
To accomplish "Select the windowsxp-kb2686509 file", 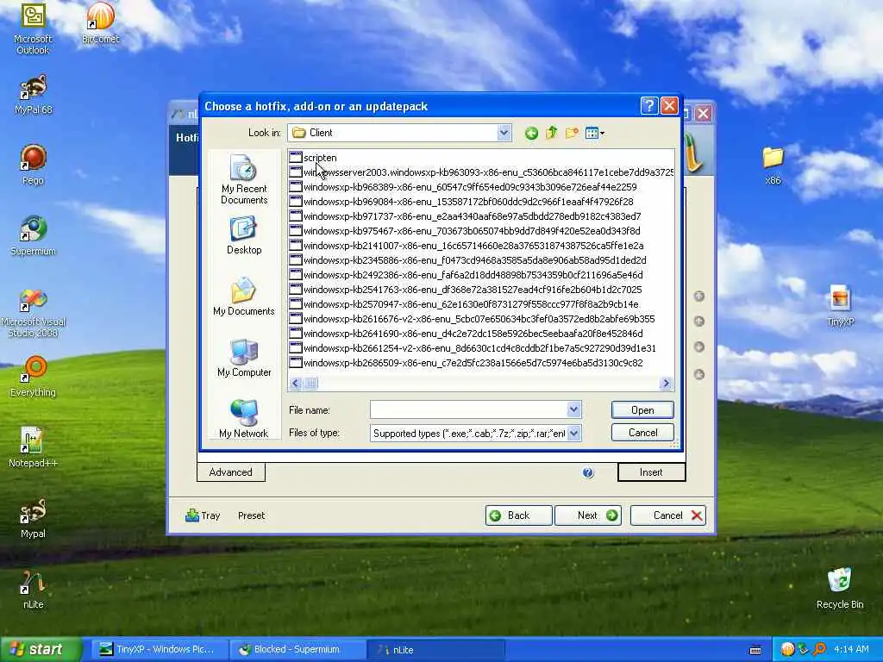I will tap(467, 363).
